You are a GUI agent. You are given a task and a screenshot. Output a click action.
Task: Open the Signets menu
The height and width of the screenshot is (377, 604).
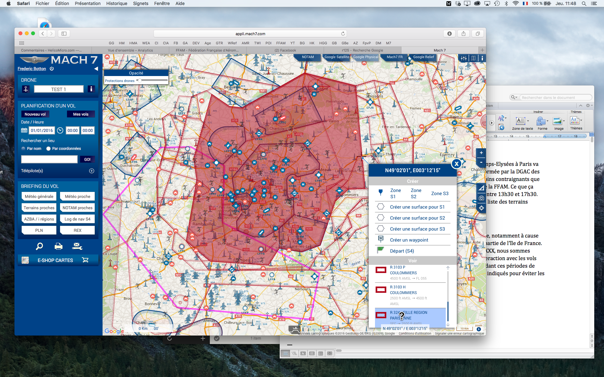pyautogui.click(x=141, y=3)
